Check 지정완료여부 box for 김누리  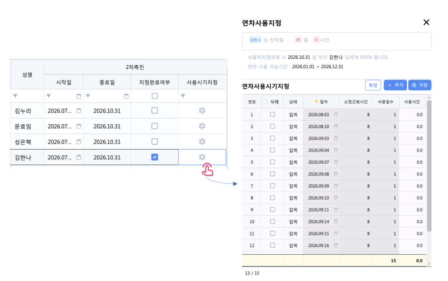coord(154,111)
